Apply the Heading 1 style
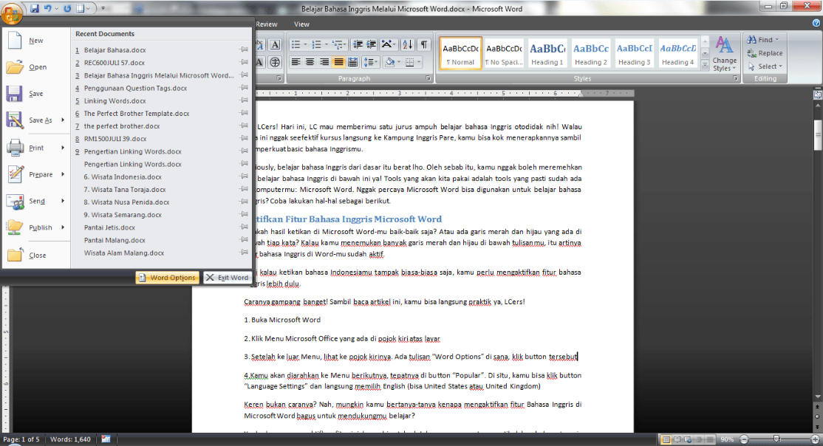823x446 pixels. tap(547, 53)
